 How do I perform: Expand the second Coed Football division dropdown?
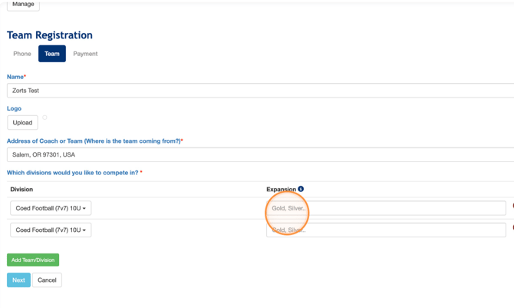(x=51, y=230)
